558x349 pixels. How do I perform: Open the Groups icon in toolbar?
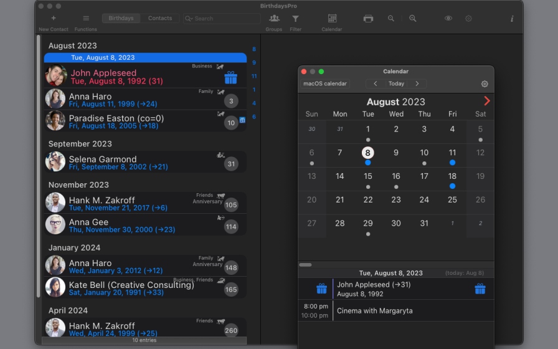(x=274, y=19)
